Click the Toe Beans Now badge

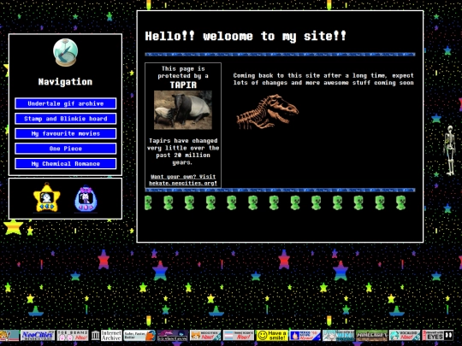click(73, 336)
